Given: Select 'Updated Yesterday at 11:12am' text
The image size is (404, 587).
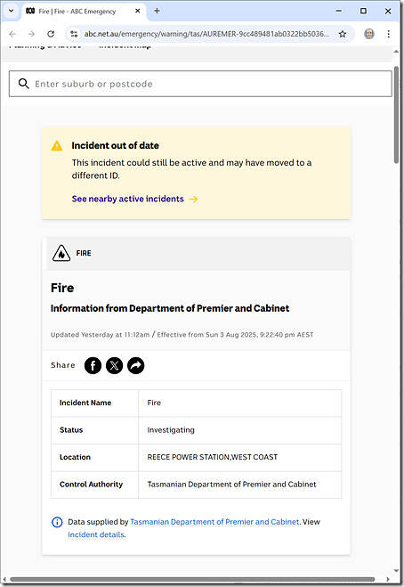Looking at the screenshot, I should tap(100, 335).
